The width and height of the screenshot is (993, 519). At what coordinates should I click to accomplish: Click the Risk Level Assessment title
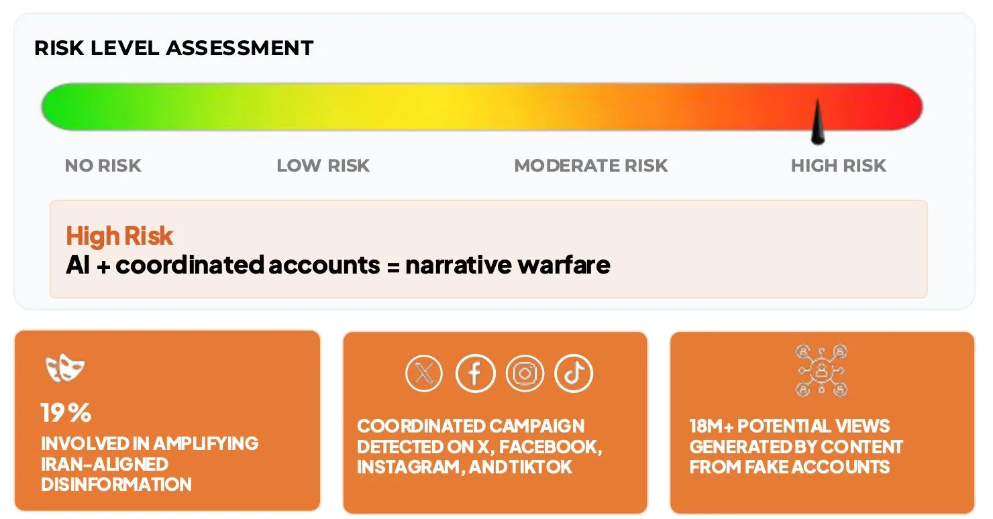click(x=174, y=48)
